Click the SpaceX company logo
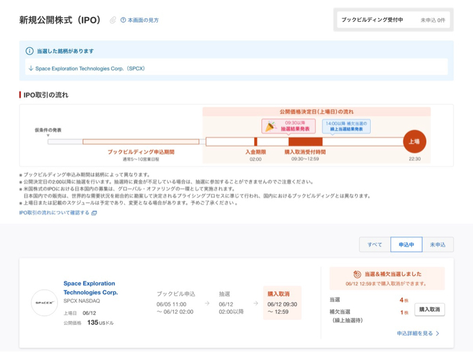The height and width of the screenshot is (352, 473). click(44, 302)
